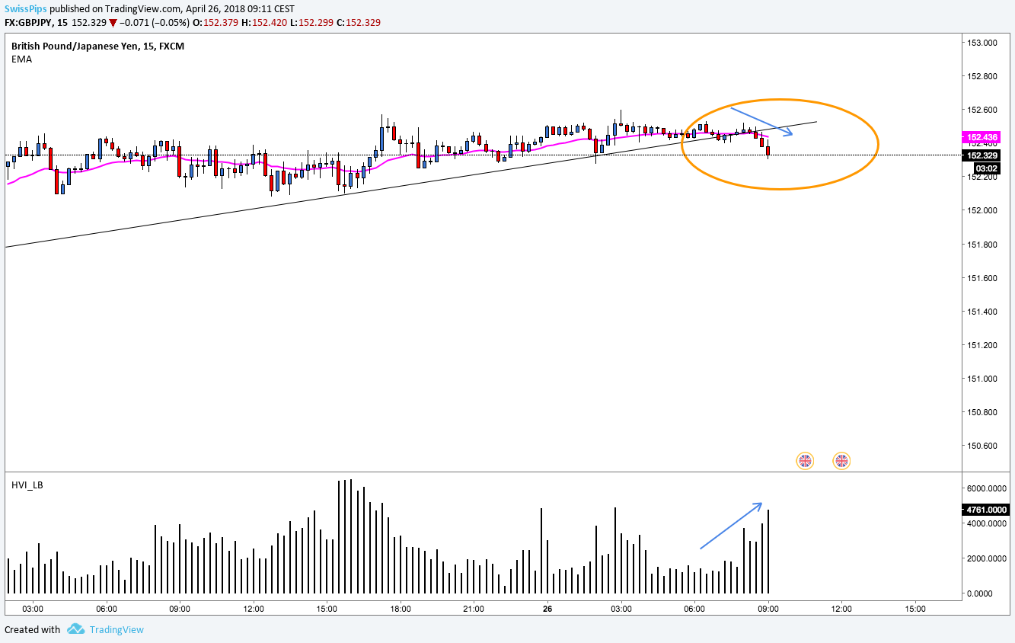Click the 151.200 price axis label
The image size is (1015, 643).
pos(982,345)
